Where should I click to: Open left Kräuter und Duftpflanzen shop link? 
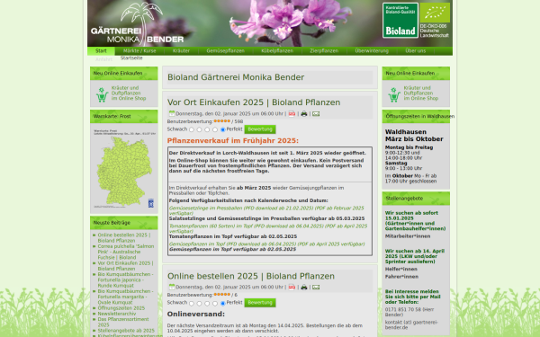(129, 93)
